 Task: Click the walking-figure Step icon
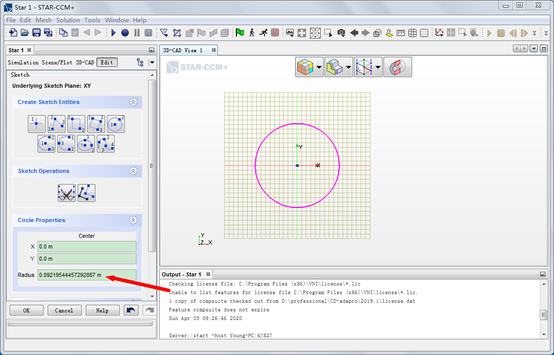(x=252, y=33)
